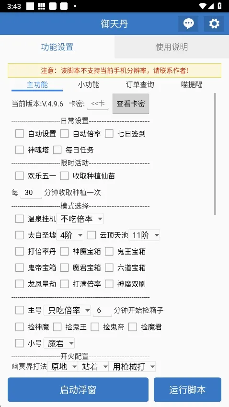Open the chat message bubble icon
This screenshot has width=229, height=407.
(188, 23)
